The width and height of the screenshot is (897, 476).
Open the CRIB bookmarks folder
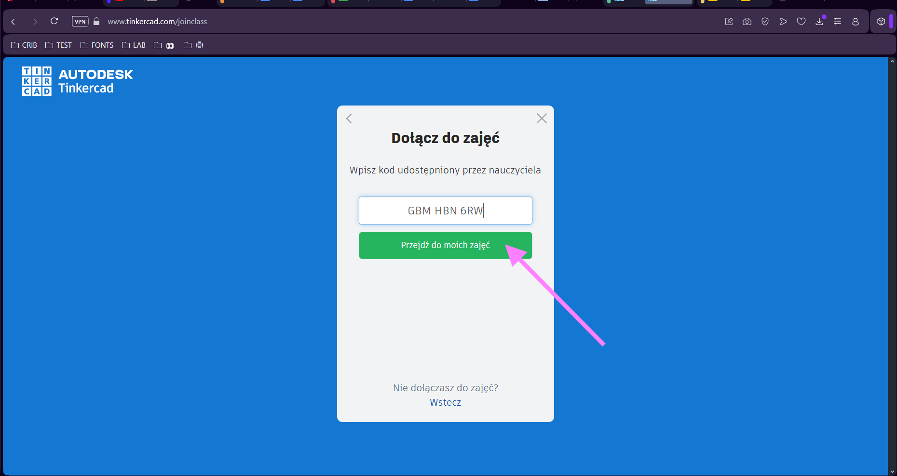24,45
